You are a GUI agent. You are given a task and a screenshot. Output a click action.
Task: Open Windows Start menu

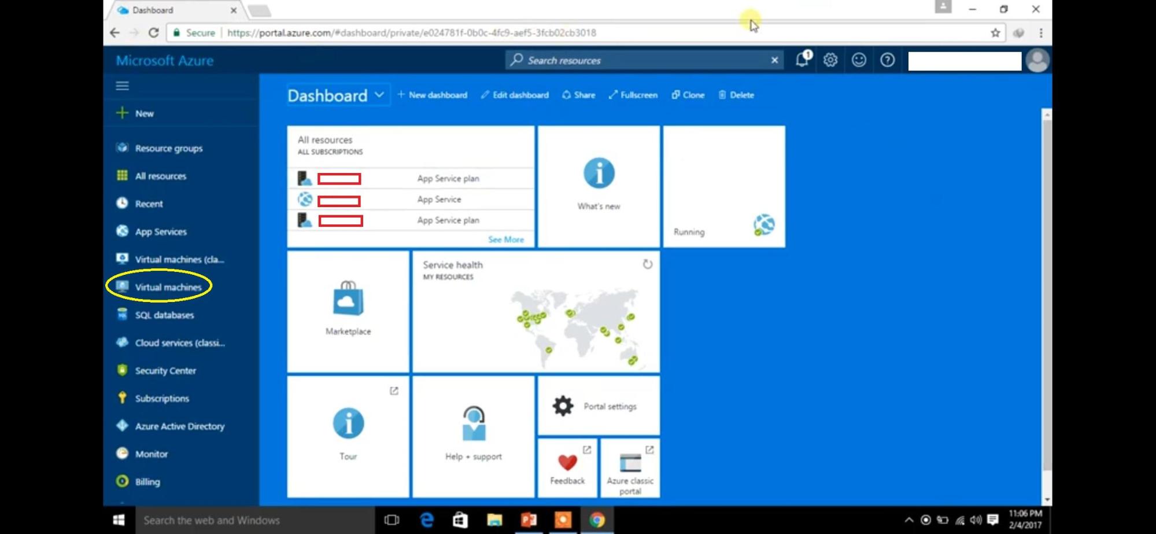(119, 520)
